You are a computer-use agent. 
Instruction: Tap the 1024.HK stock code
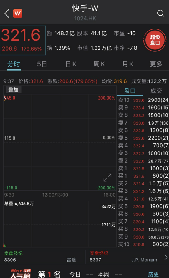(85, 18)
